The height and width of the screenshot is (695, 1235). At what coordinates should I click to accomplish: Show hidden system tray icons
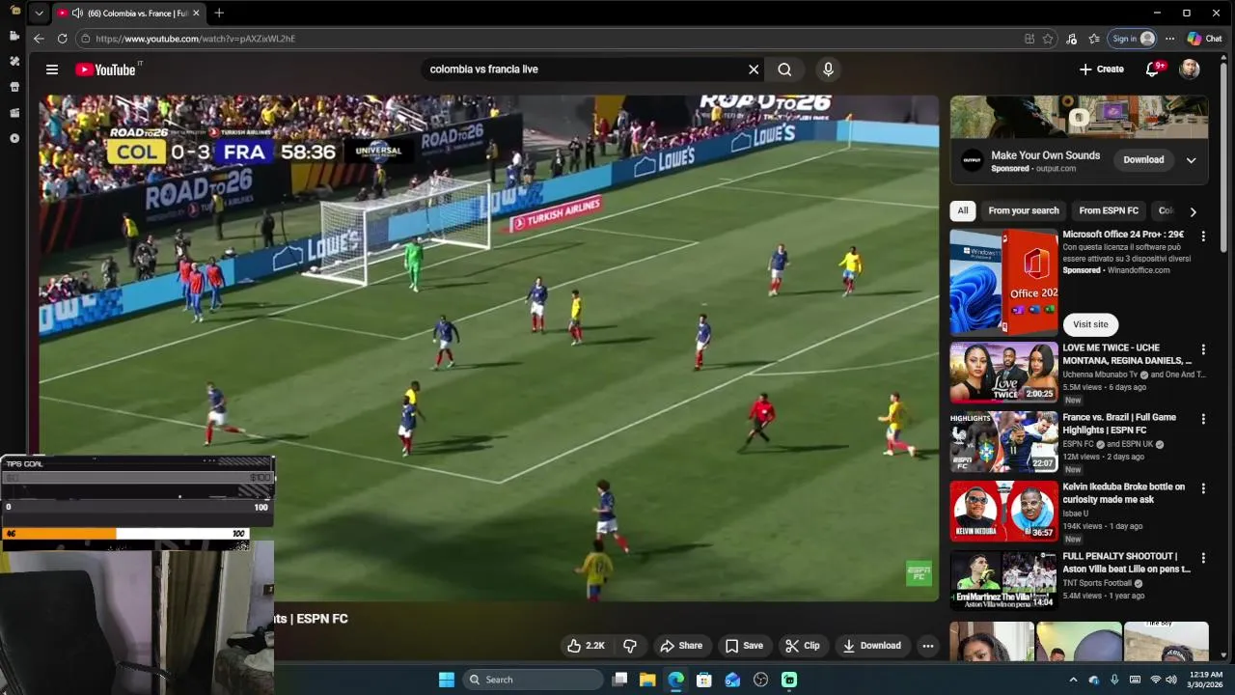coord(1073,680)
